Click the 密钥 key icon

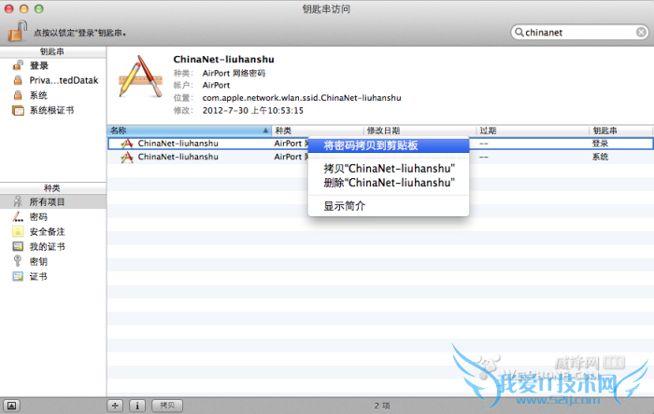pos(18,261)
